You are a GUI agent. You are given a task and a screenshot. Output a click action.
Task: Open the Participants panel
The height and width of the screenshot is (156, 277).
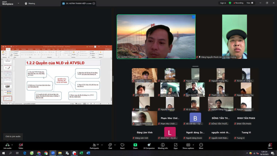[x=94, y=145]
